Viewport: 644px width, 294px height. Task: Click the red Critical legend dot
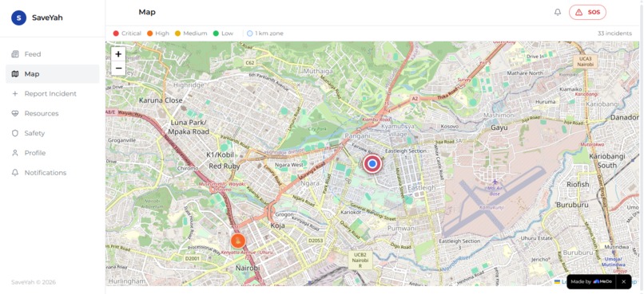pos(116,33)
